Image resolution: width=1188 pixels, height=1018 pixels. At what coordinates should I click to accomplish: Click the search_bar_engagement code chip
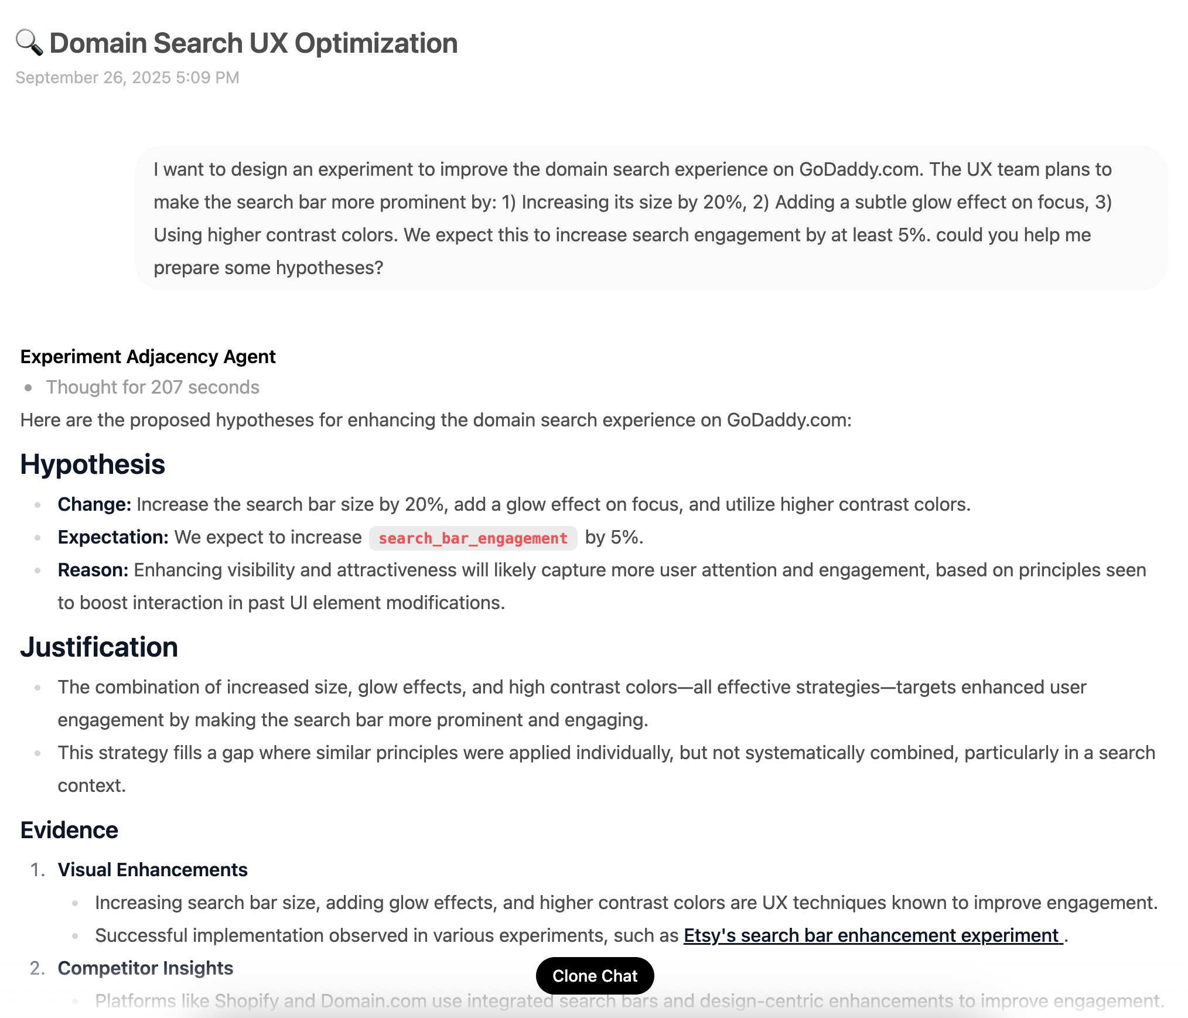click(473, 538)
